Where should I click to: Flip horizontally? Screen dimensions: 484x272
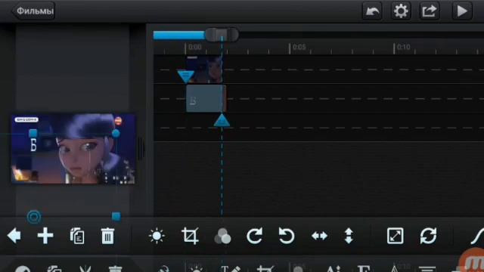(319, 236)
